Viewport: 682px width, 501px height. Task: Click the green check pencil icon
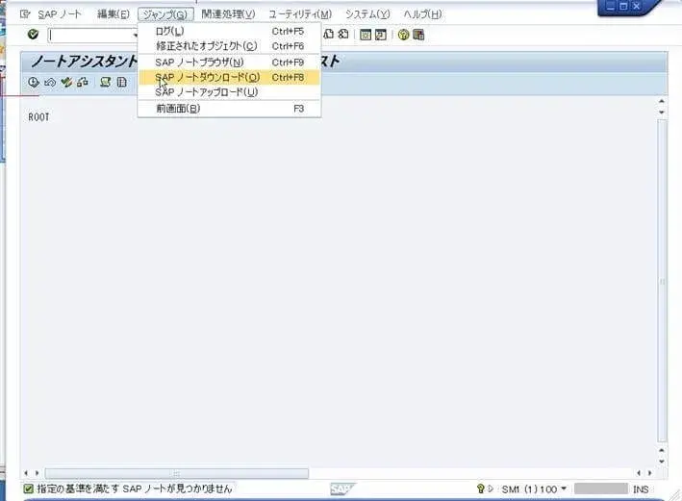coord(66,82)
